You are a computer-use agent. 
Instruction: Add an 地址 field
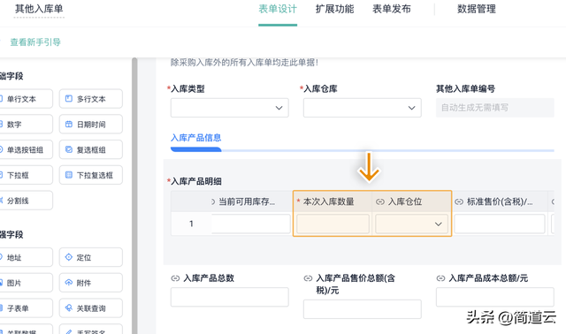pyautogui.click(x=26, y=257)
